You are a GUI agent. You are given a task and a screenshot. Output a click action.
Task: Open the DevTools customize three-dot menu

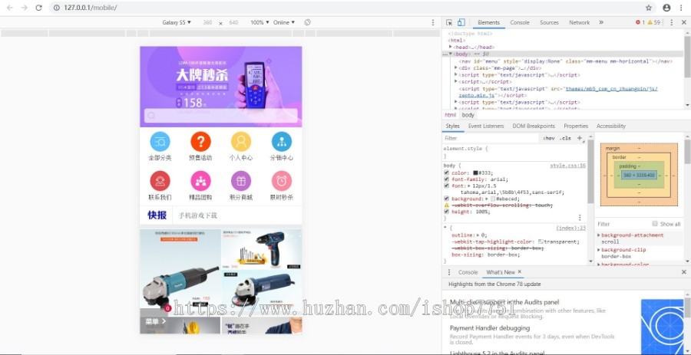[672, 22]
